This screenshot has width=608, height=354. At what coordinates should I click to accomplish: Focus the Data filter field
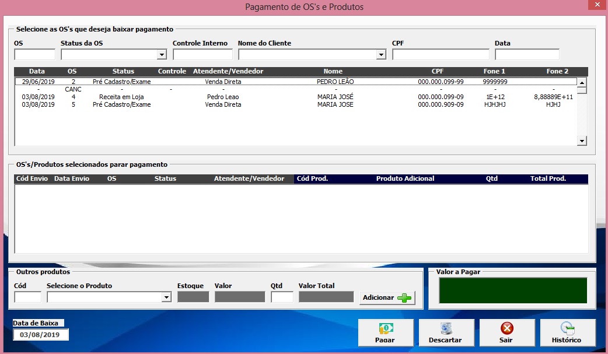click(527, 55)
